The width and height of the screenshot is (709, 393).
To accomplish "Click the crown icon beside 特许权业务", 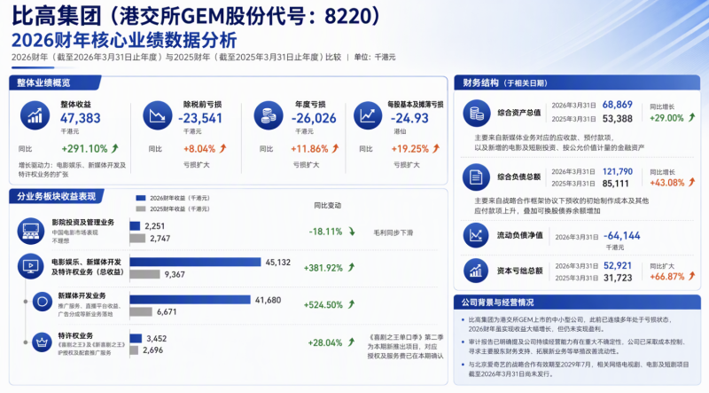I will click(x=42, y=342).
